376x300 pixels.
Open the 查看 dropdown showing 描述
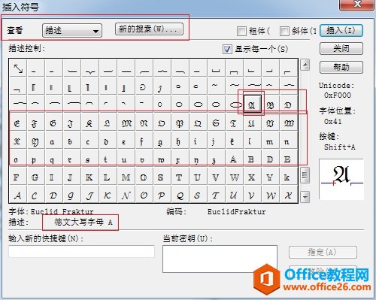coord(72,31)
